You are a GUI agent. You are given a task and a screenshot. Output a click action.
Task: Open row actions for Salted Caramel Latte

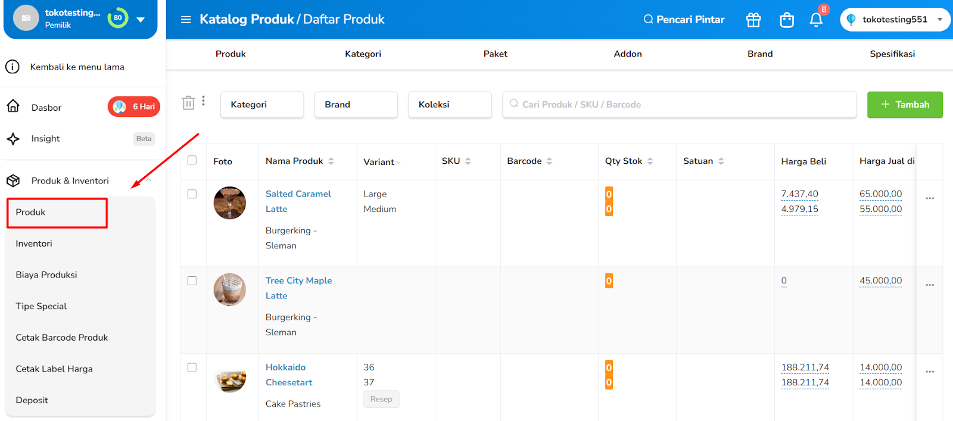[930, 198]
